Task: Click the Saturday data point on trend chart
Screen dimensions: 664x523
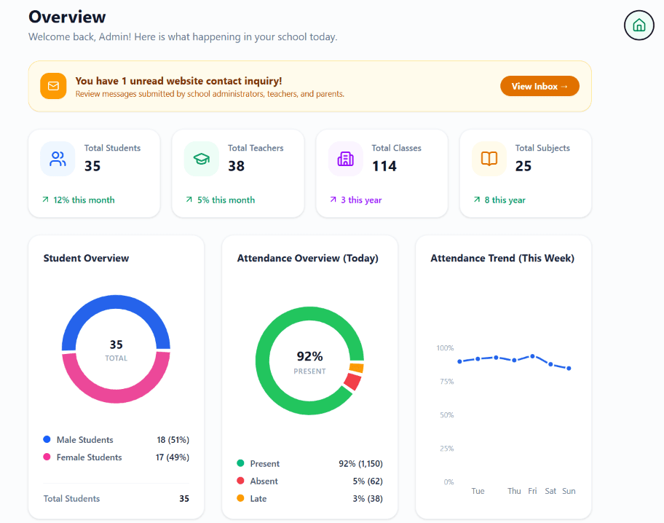Action: 550,364
